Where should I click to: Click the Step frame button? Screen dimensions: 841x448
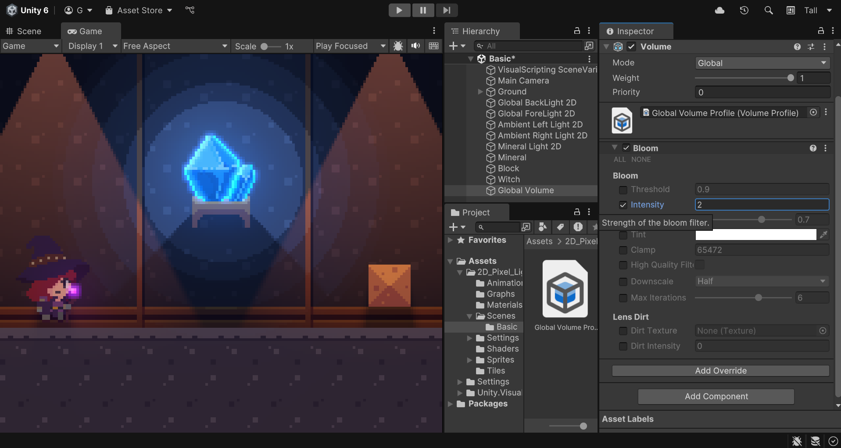point(447,10)
